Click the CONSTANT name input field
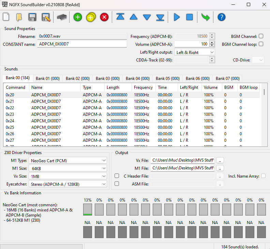 pos(82,44)
